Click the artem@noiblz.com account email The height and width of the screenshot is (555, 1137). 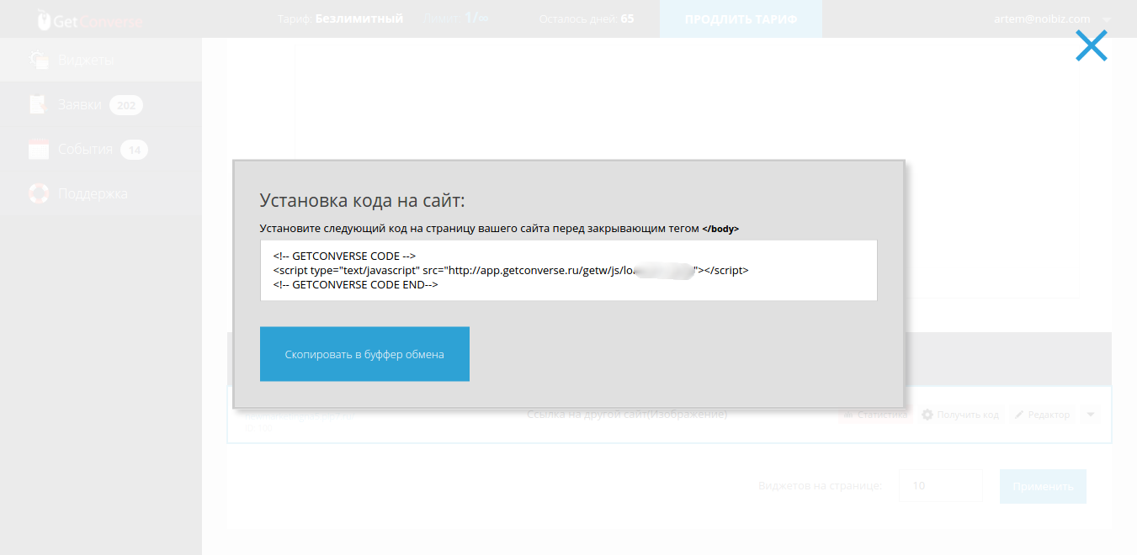tap(1042, 18)
